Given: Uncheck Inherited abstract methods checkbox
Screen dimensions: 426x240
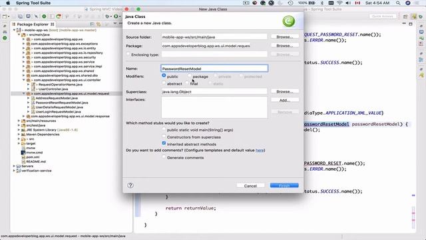Looking at the screenshot, I should [x=164, y=143].
